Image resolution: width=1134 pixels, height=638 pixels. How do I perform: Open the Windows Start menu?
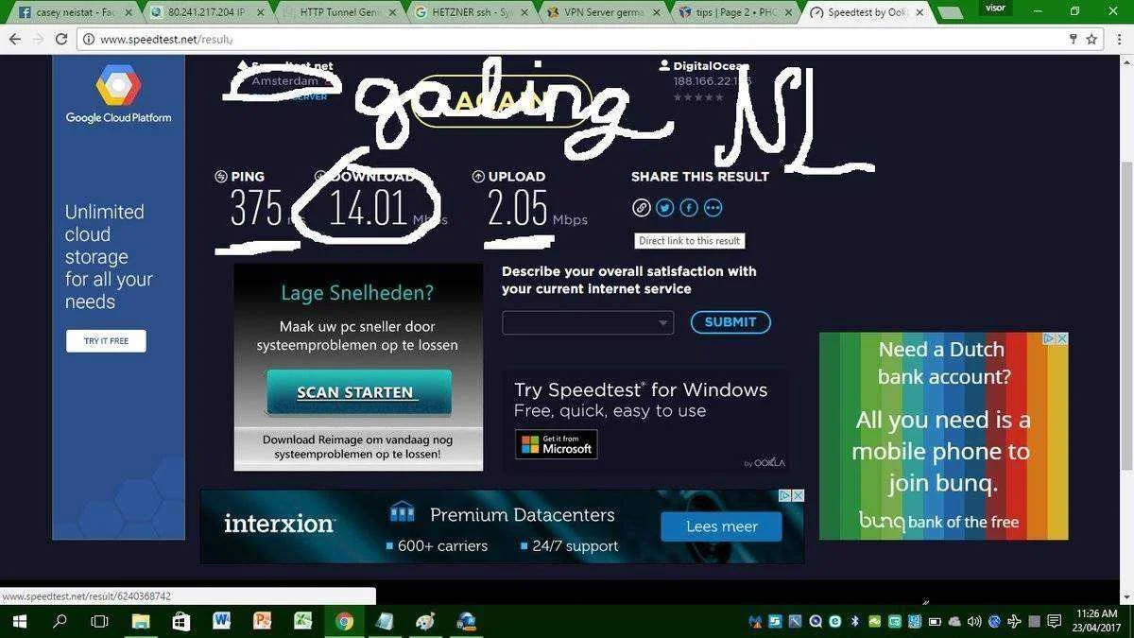19,621
